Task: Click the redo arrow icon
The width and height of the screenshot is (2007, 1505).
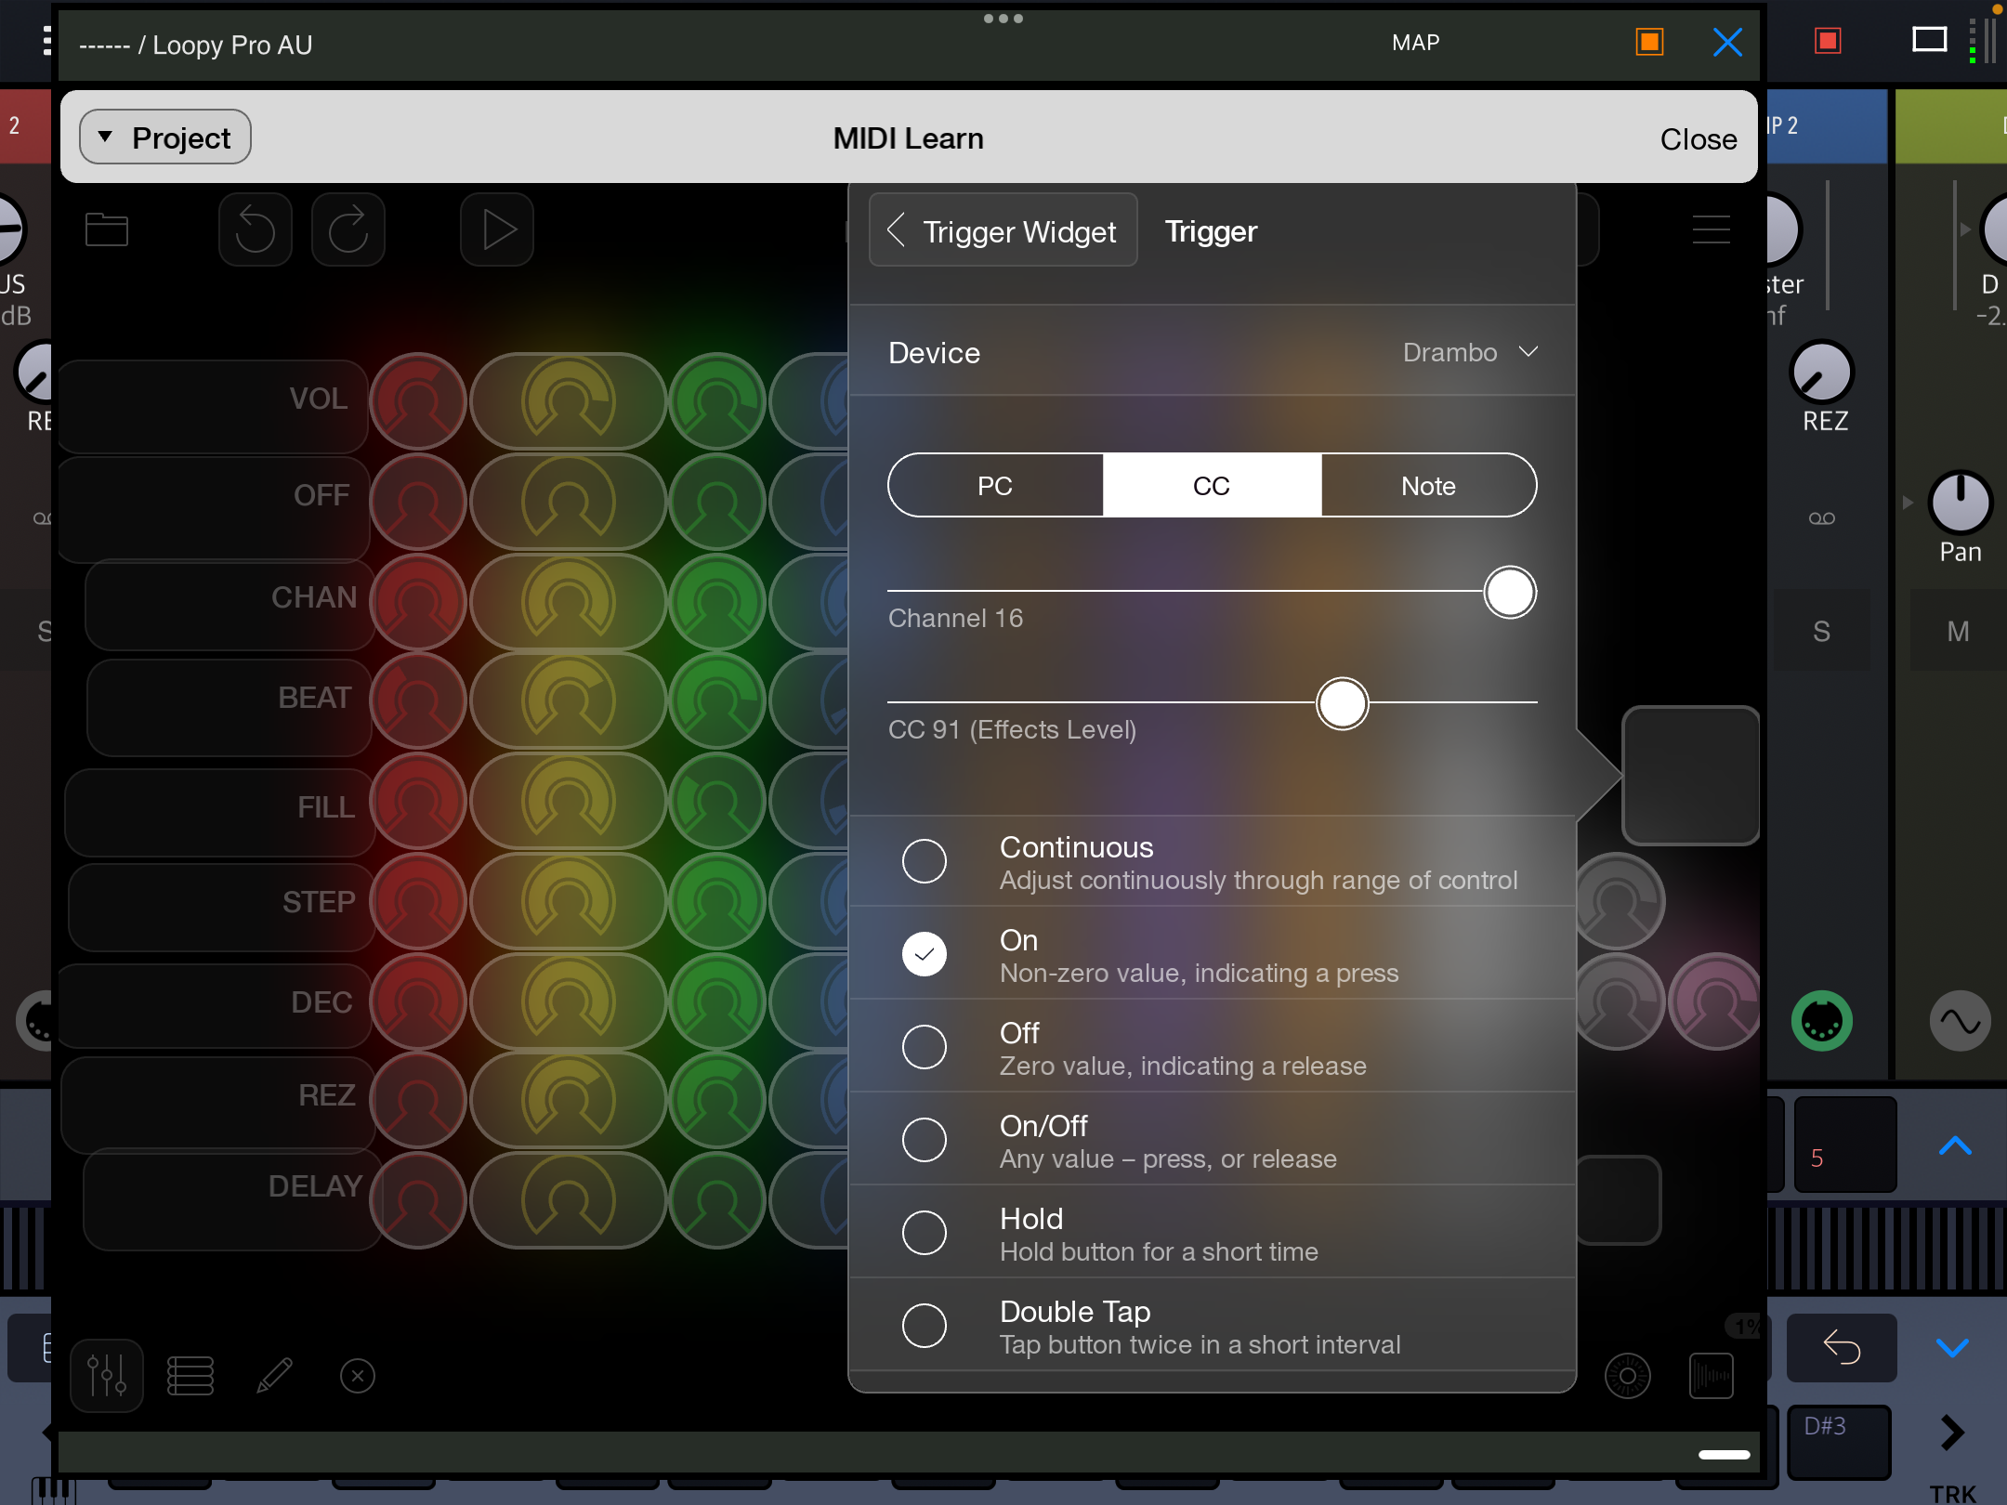Action: tap(348, 230)
